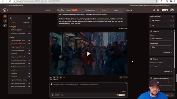Open the chat 'Cinematic Space-to-Paris...'

click(19, 60)
